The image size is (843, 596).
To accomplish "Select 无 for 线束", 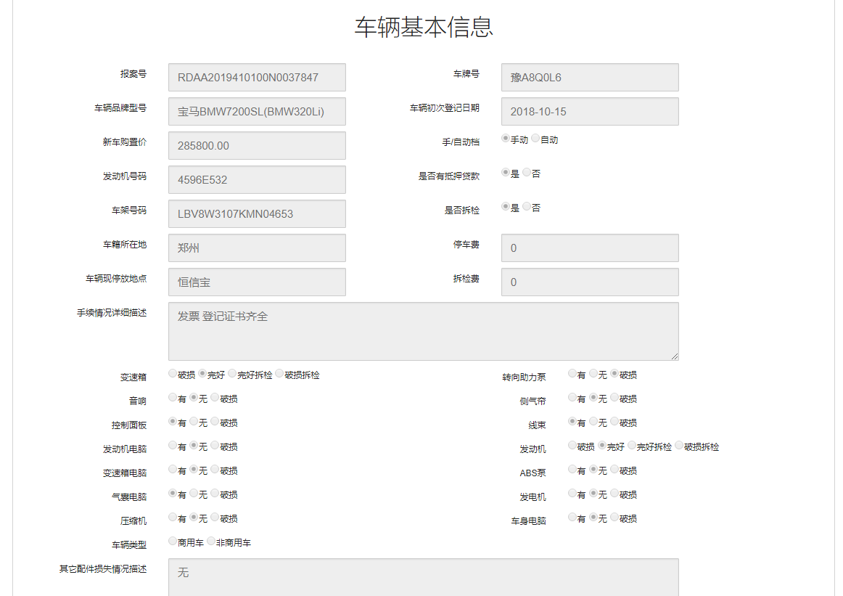I will [593, 422].
